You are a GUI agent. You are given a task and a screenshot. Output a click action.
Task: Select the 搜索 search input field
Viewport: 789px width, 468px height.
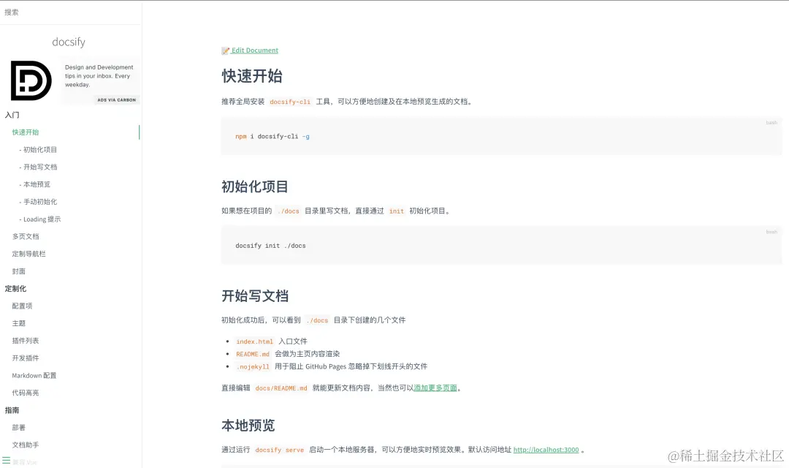[x=71, y=12]
